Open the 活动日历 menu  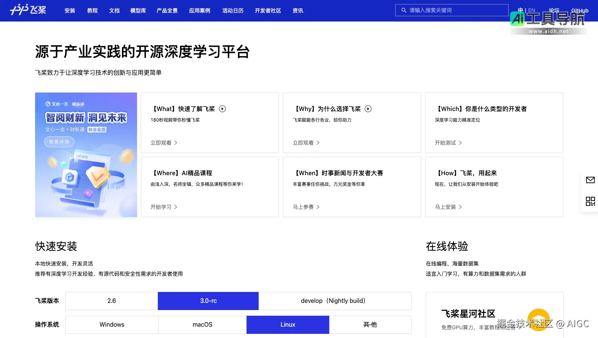click(x=233, y=11)
